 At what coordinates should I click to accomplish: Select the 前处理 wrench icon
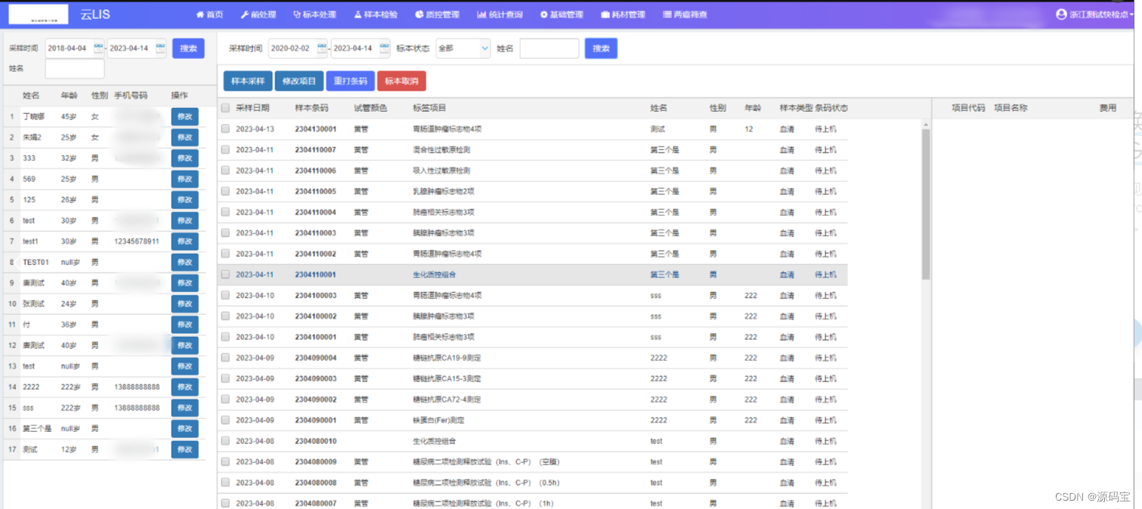(x=246, y=14)
